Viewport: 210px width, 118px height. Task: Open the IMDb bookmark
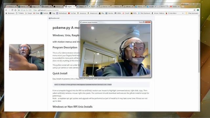(134, 13)
